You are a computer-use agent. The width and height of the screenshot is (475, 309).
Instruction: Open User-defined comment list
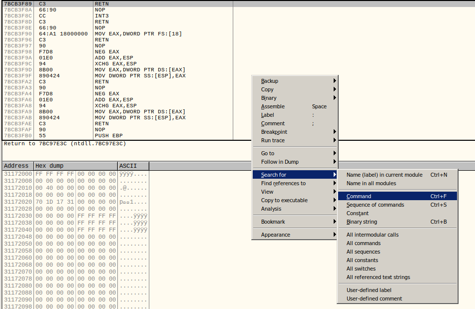[x=374, y=299]
